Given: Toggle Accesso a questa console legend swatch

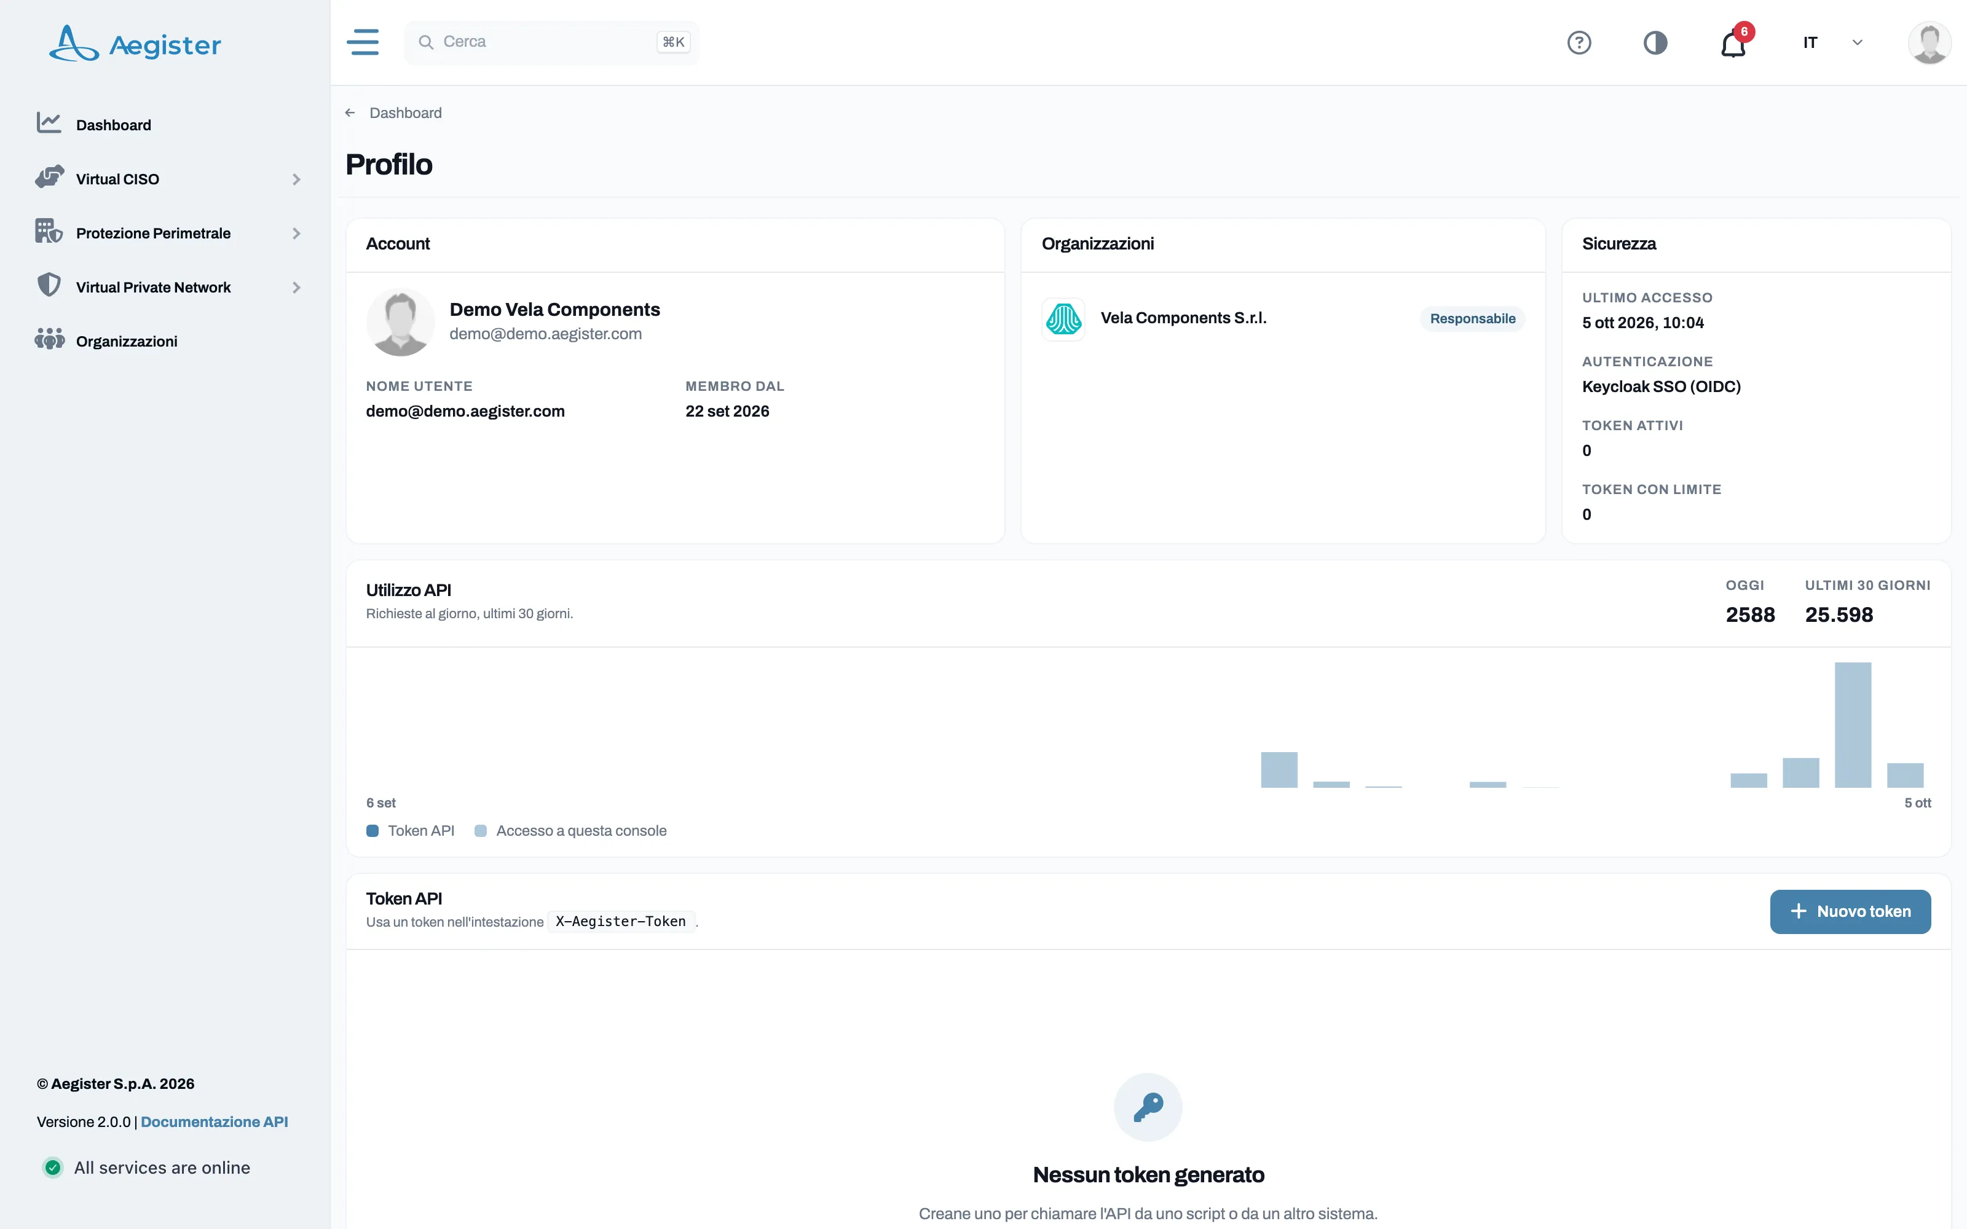Looking at the screenshot, I should (x=480, y=831).
